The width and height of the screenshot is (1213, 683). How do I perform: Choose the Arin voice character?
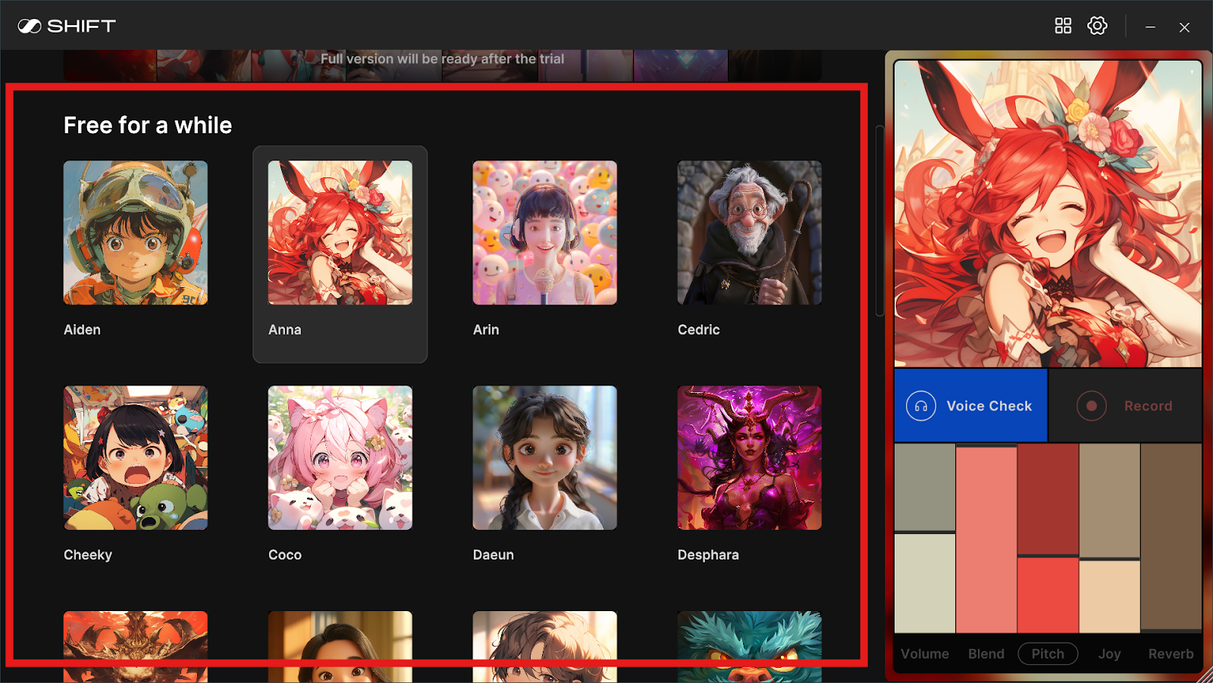click(x=545, y=232)
